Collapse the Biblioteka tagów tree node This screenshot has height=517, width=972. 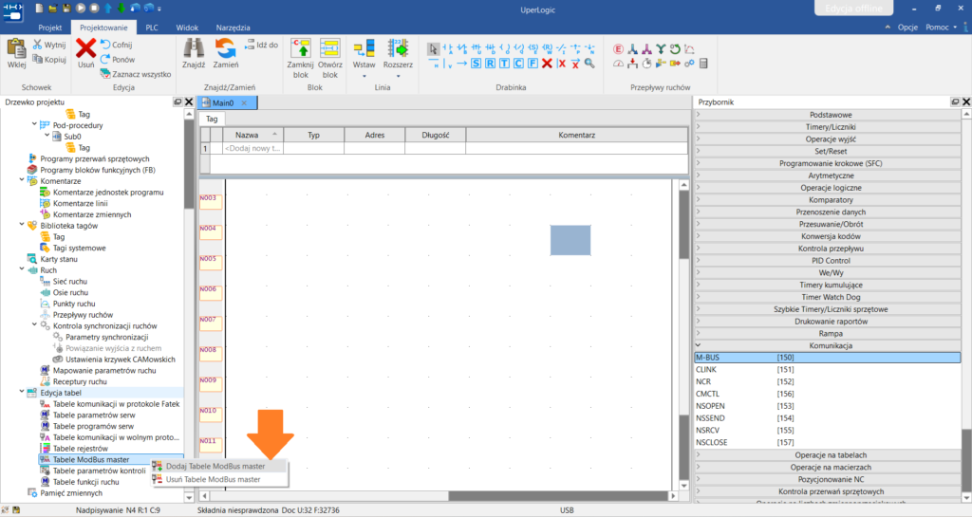point(23,226)
